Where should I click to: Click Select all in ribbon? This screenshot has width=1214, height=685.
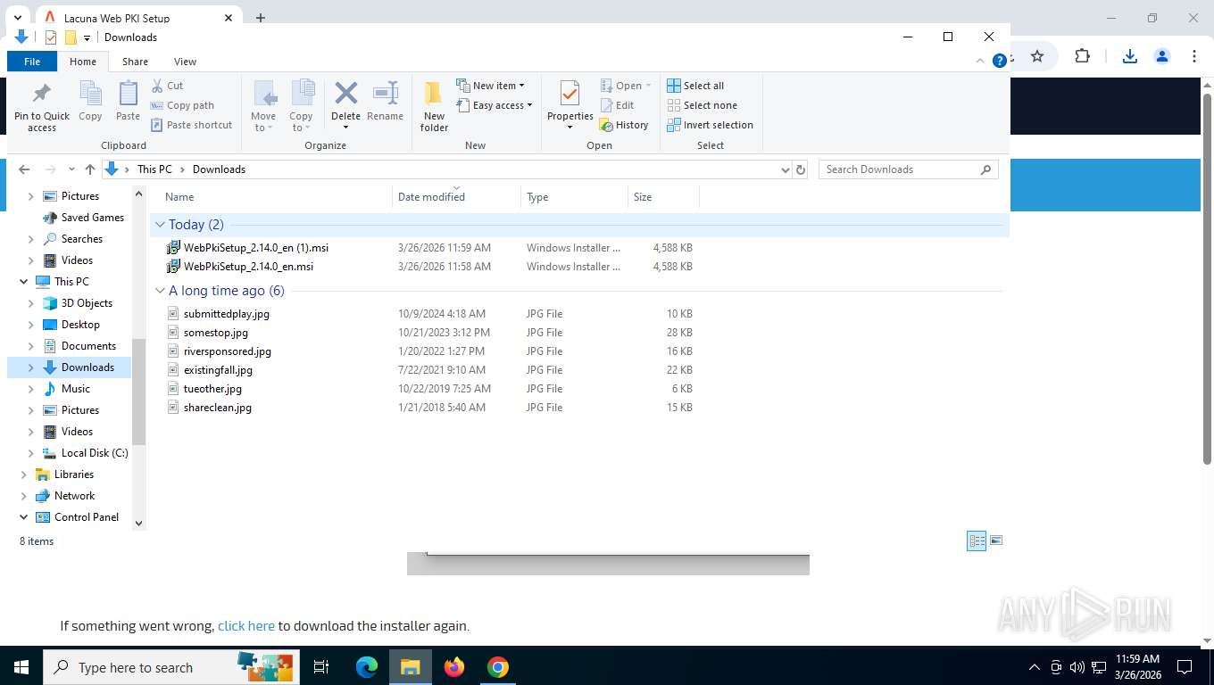[x=695, y=86]
